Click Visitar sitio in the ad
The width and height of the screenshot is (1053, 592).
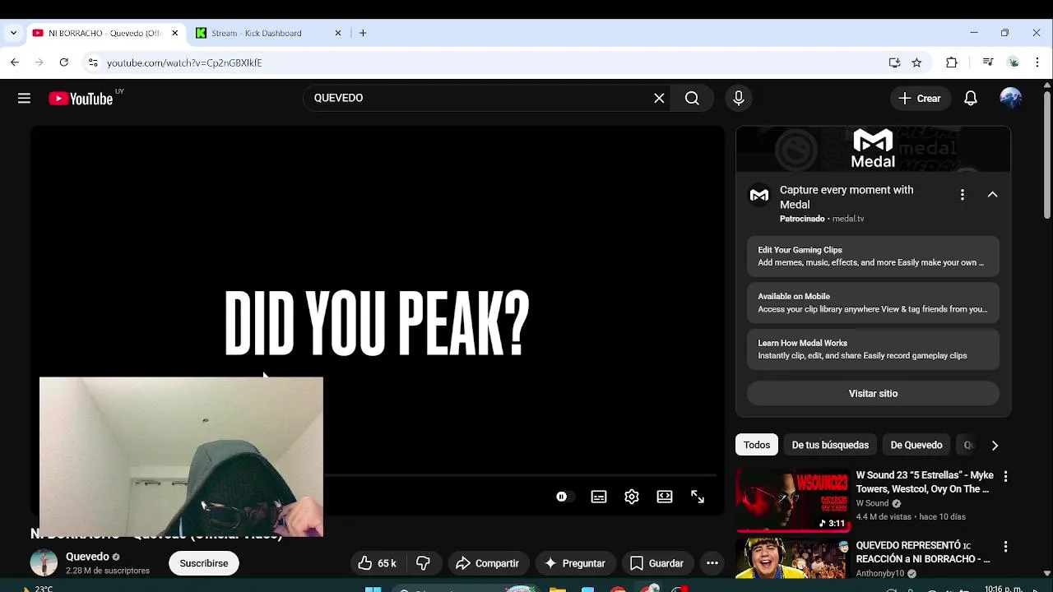[x=873, y=393]
